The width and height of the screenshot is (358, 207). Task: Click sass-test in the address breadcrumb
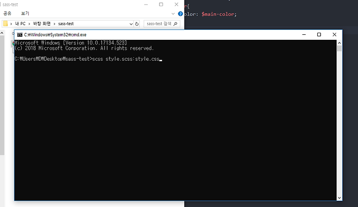pyautogui.click(x=66, y=23)
